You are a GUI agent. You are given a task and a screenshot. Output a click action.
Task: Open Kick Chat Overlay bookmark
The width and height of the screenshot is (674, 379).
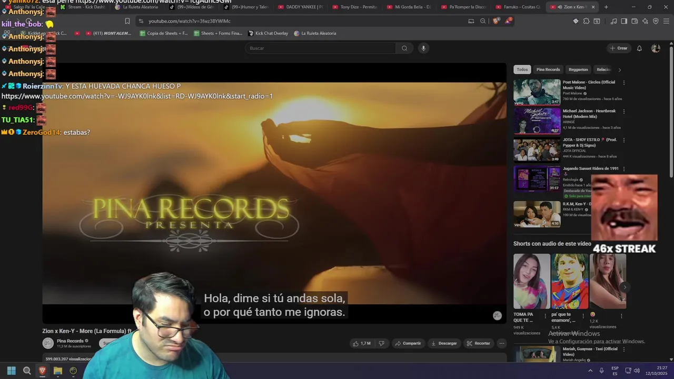point(267,33)
